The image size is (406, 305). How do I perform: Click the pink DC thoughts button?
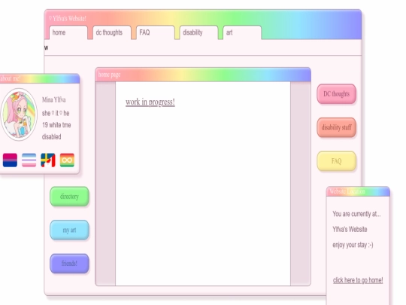pos(336,94)
